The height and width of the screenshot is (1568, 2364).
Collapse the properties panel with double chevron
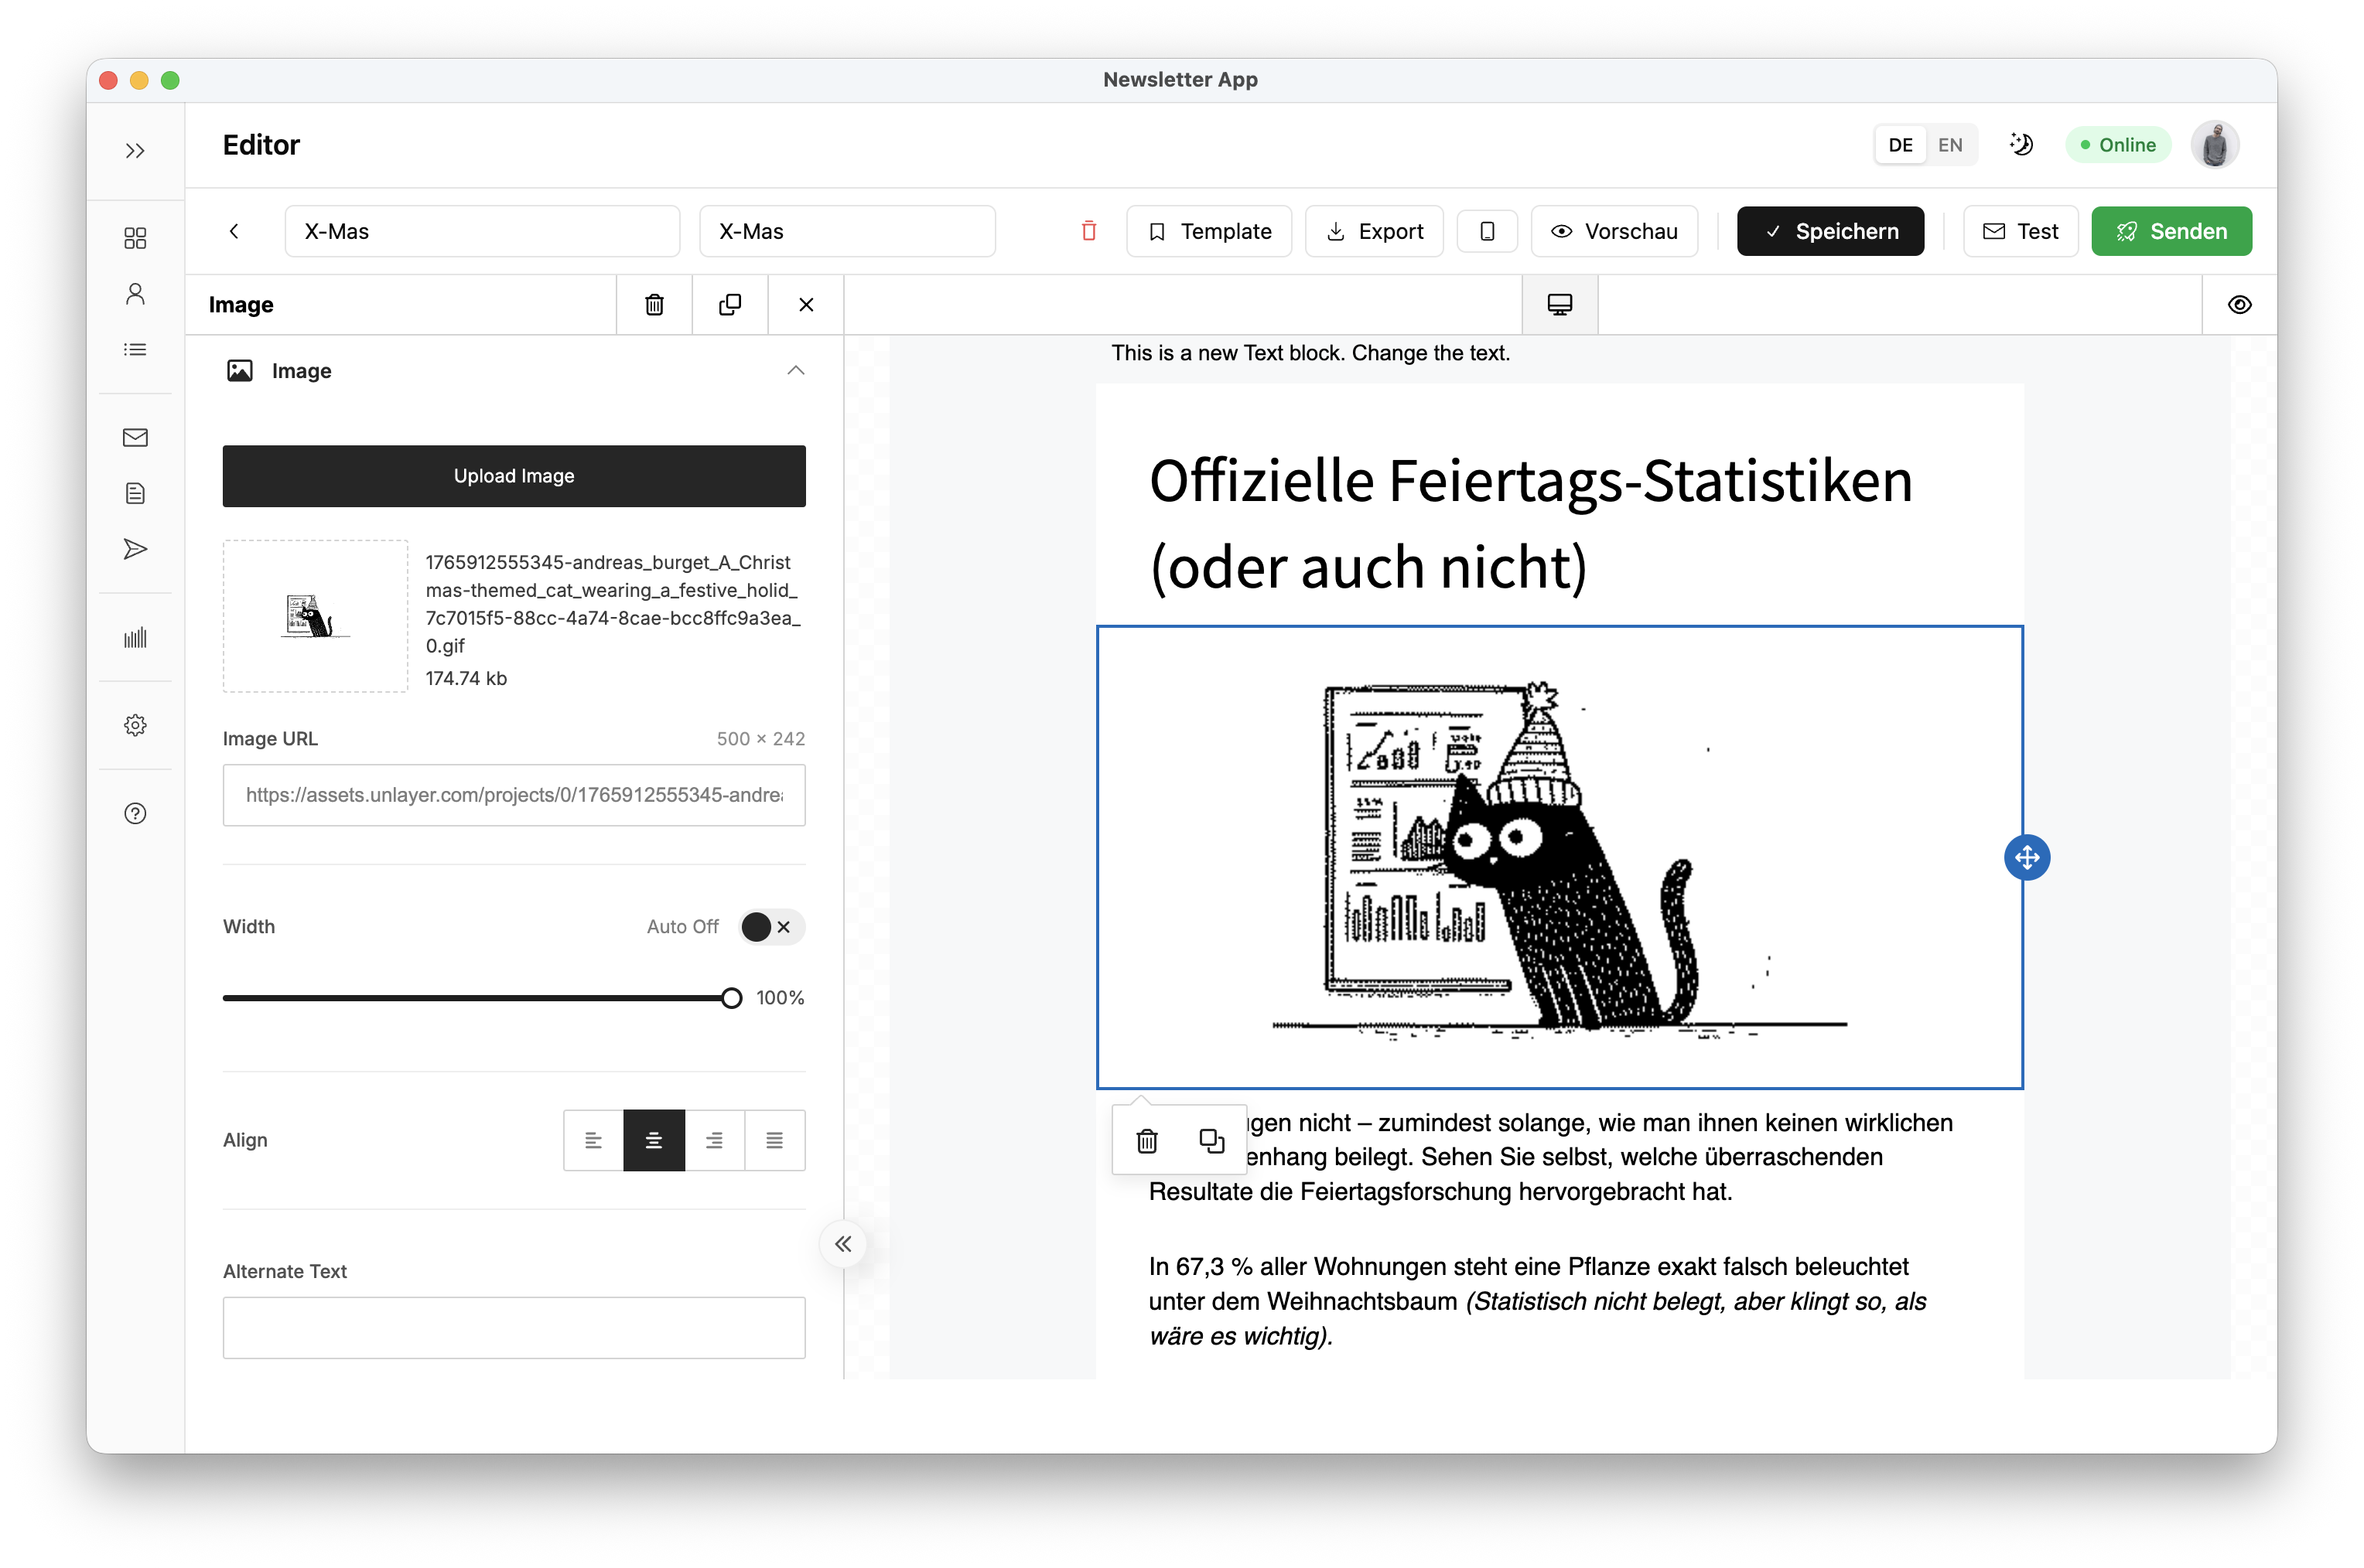tap(842, 1244)
